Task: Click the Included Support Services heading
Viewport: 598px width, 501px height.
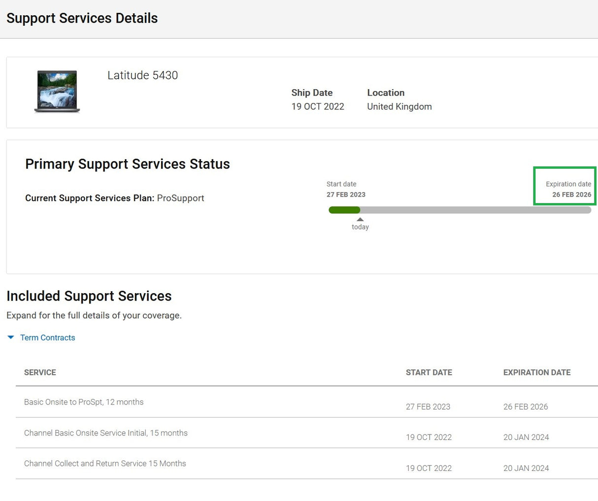Action: point(89,296)
